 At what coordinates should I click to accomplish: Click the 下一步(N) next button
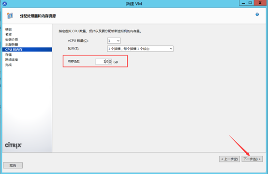[252, 159]
